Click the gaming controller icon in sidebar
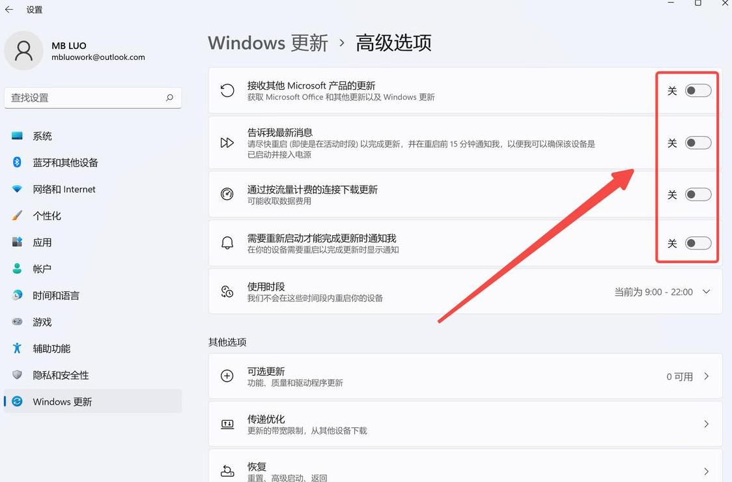 point(18,322)
